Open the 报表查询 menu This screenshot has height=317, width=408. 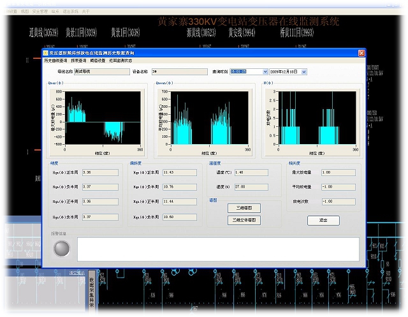tap(78, 61)
